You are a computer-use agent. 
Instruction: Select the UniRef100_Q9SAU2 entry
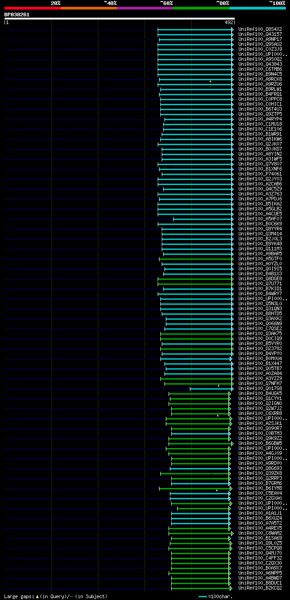[260, 44]
